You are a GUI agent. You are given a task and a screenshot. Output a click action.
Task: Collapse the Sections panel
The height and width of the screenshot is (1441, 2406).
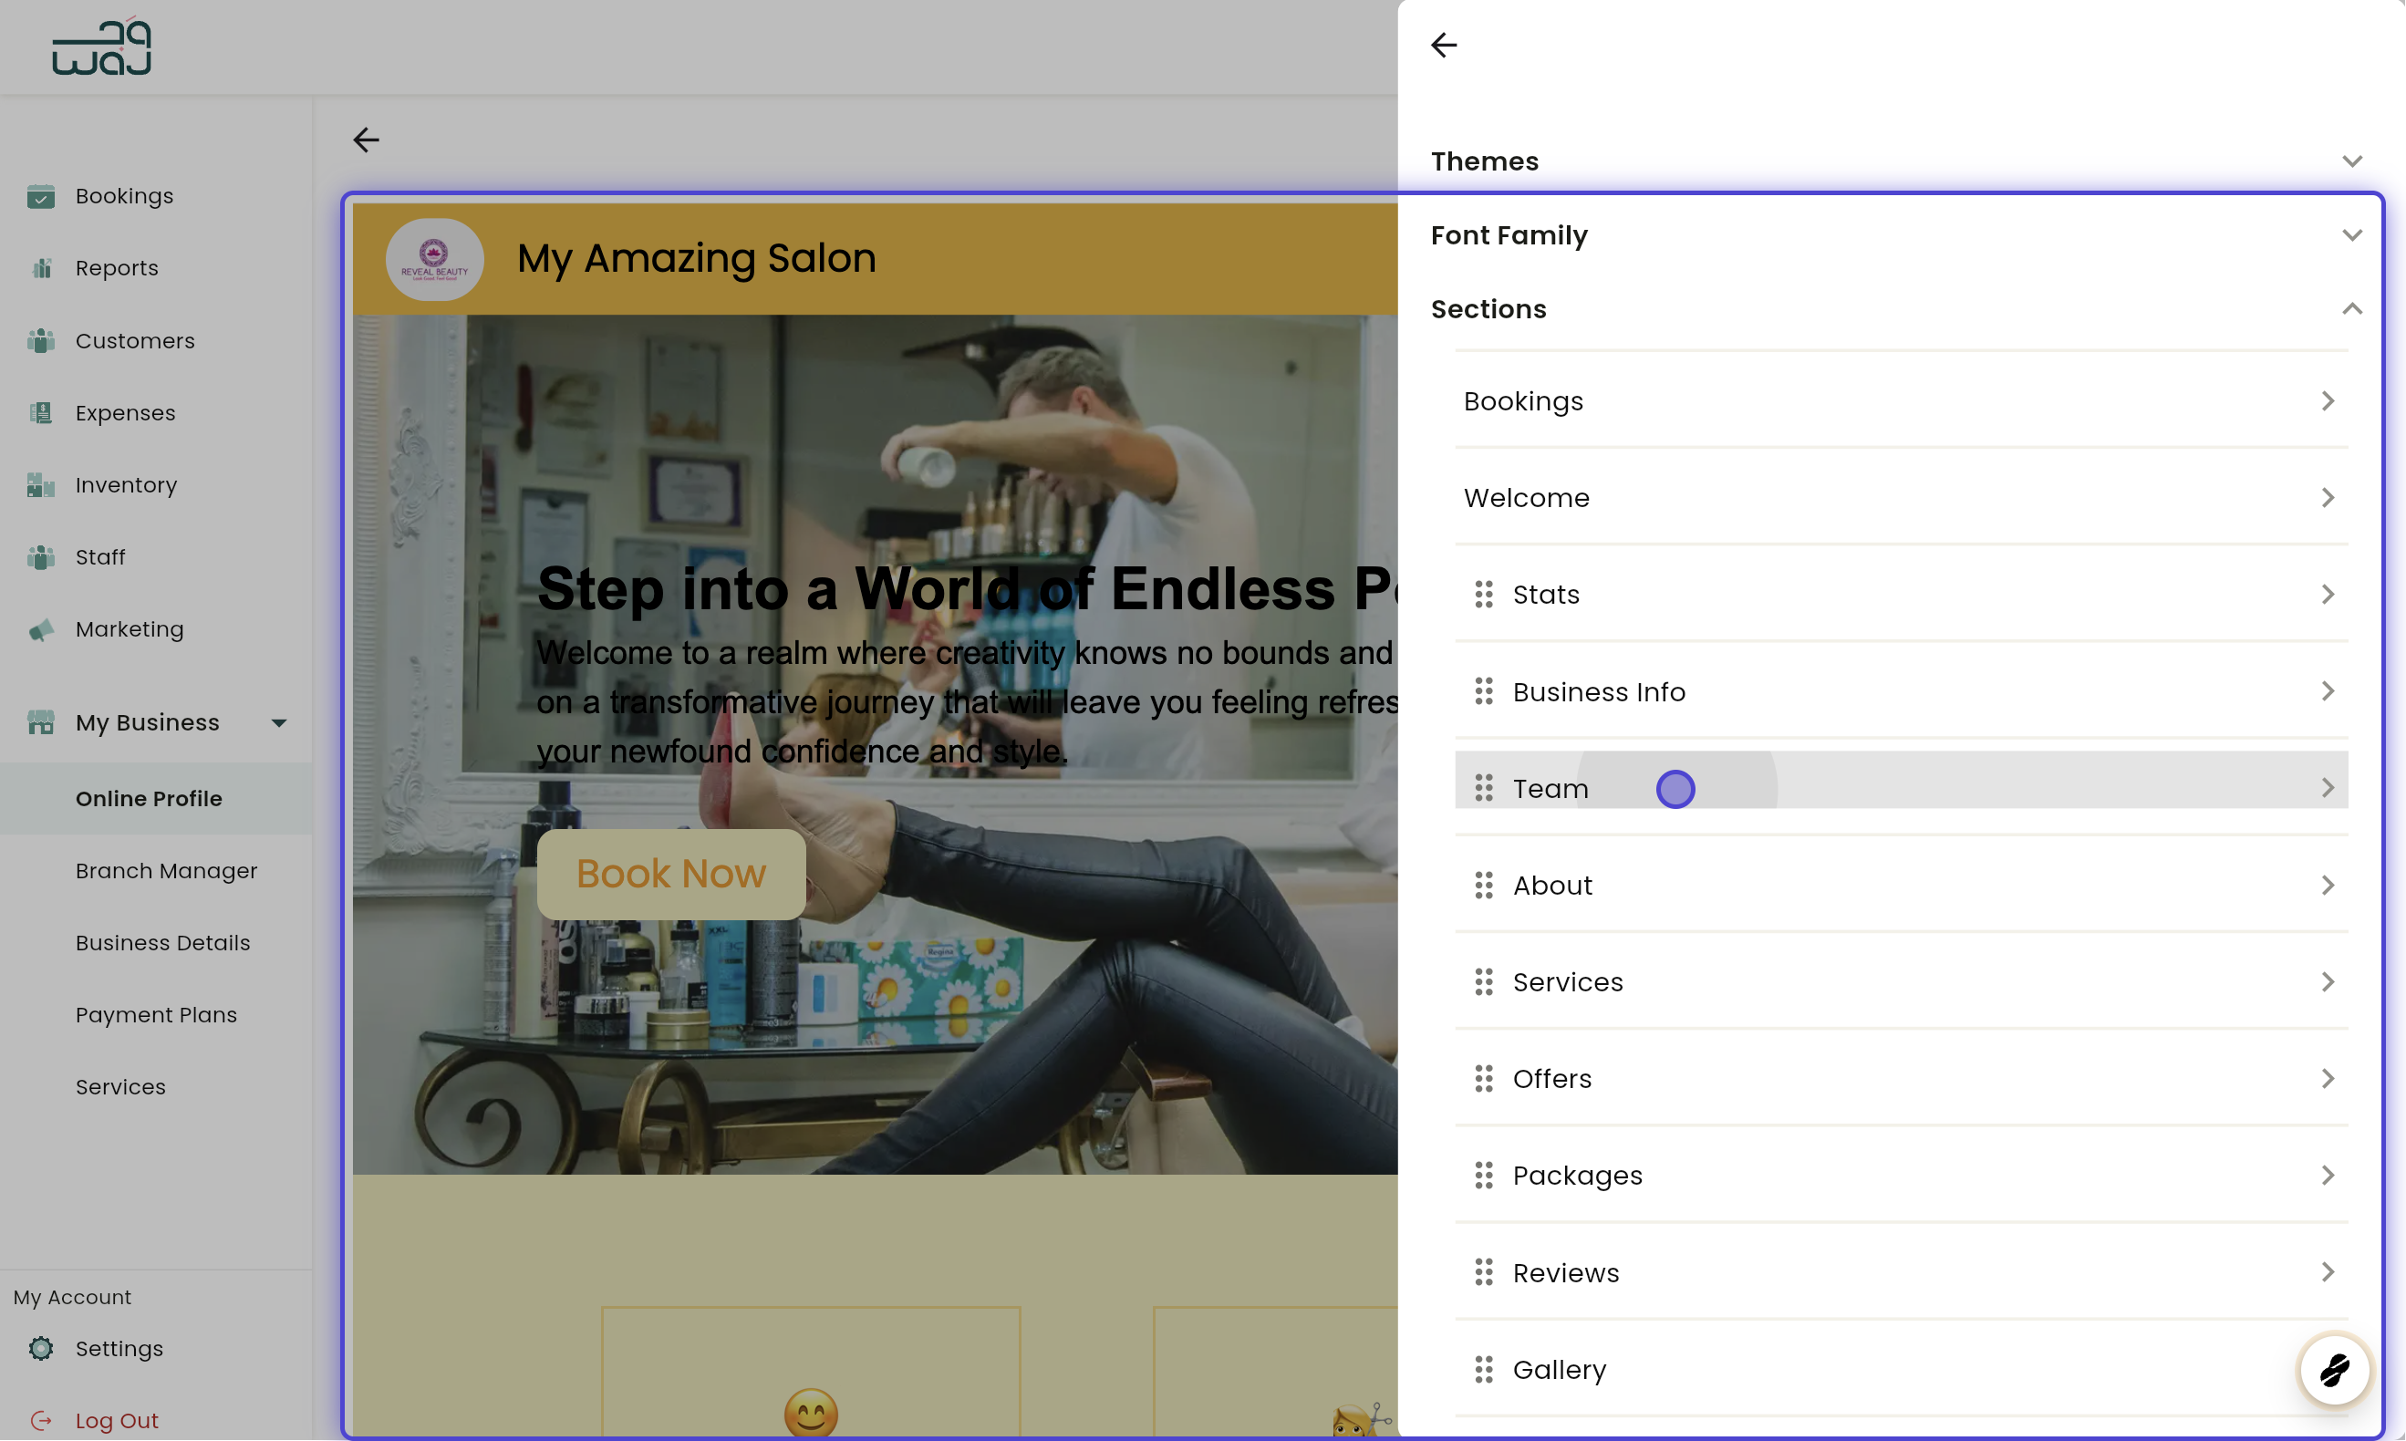(2352, 308)
